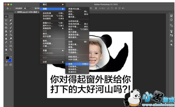
Task: Select the Hand tool
Action: 6,50
